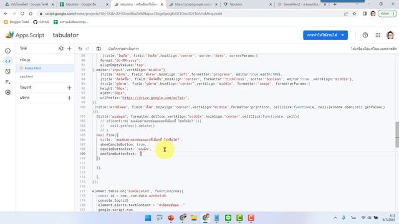
Task: Go back in browser history
Action: (x=6, y=14)
